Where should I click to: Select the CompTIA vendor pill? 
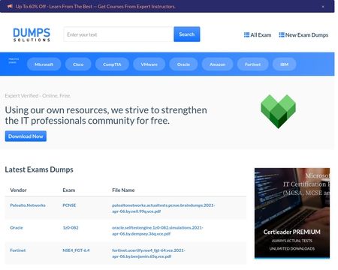pyautogui.click(x=112, y=64)
